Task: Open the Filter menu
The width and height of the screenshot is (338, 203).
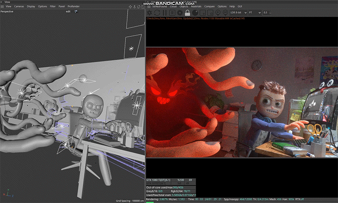Action: (x=53, y=6)
